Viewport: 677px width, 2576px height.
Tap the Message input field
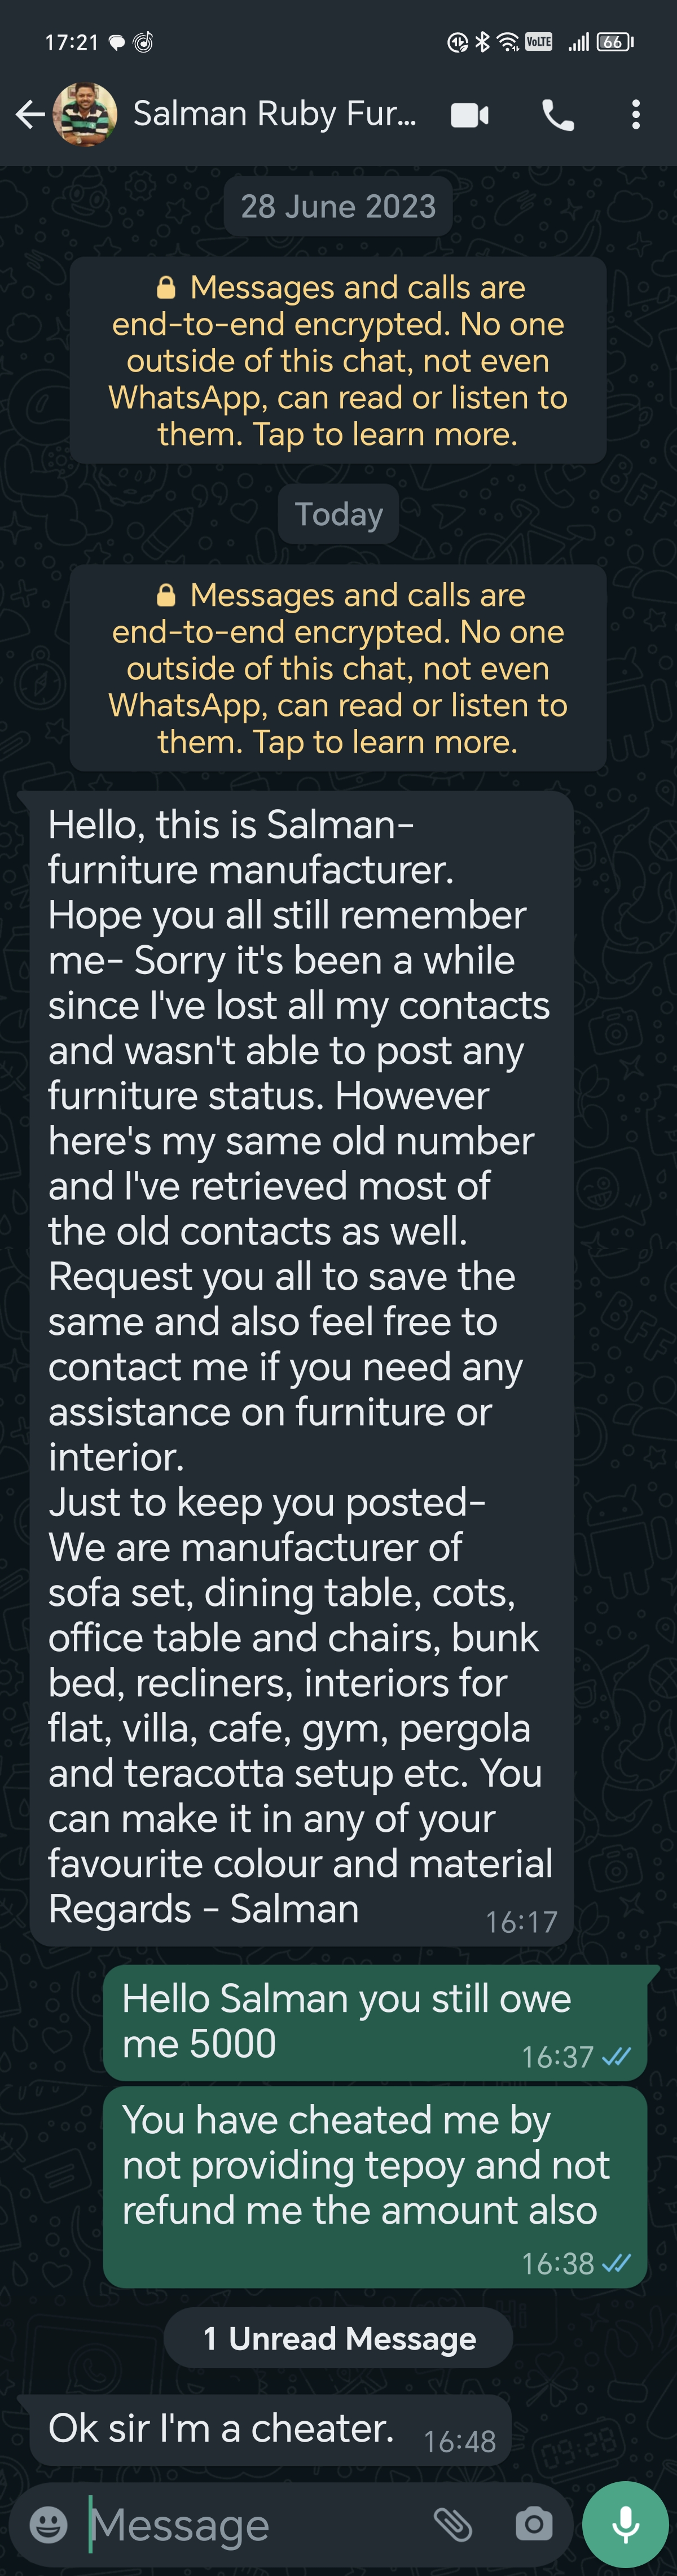tap(249, 2525)
